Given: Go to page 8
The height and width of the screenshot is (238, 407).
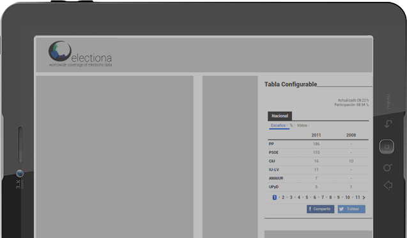Looking at the screenshot, I should coord(330,197).
